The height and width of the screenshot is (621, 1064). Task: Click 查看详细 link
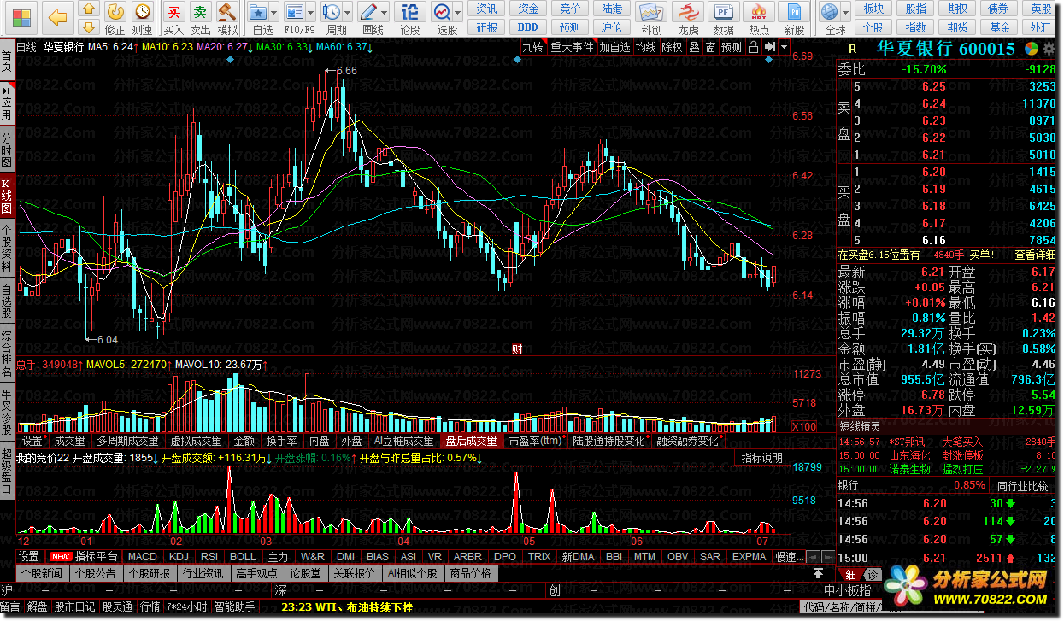click(1035, 255)
